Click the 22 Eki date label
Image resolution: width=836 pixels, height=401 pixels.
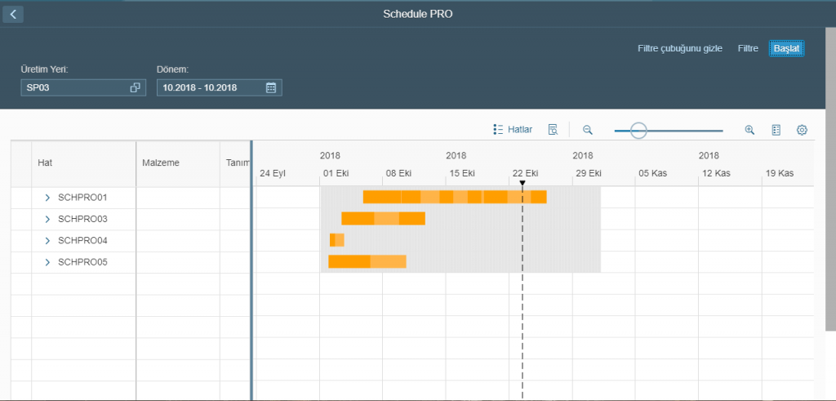525,173
